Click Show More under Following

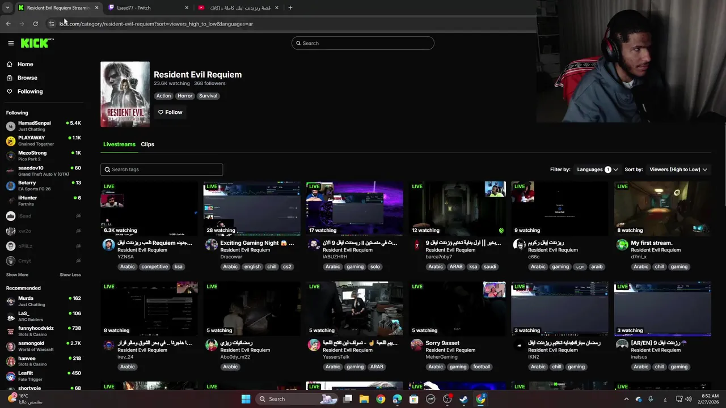[17, 275]
